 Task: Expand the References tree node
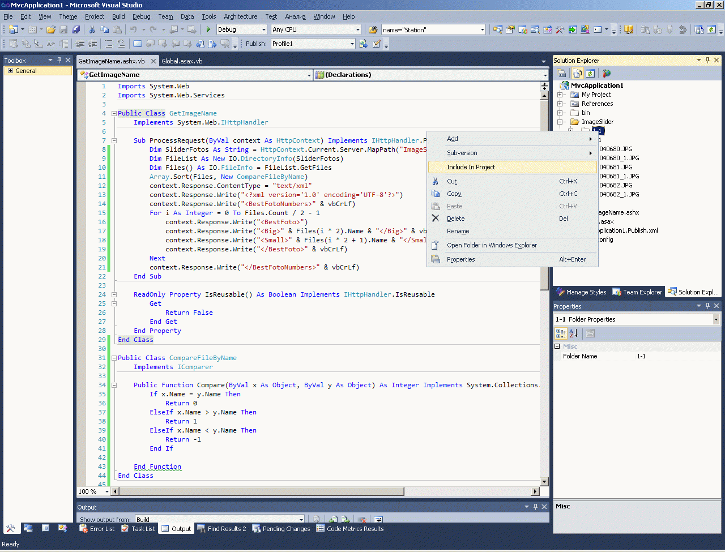click(x=560, y=104)
